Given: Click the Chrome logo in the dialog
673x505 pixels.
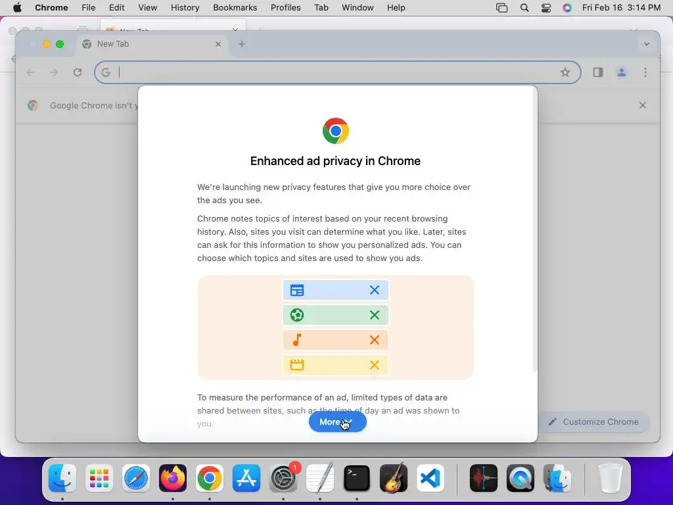Looking at the screenshot, I should [336, 131].
